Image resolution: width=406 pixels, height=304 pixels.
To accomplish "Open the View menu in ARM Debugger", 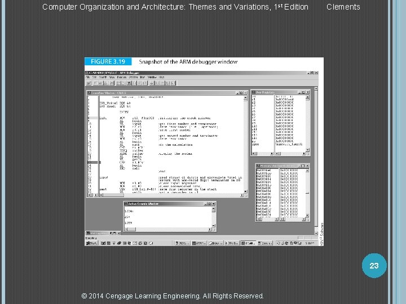I will point(112,77).
